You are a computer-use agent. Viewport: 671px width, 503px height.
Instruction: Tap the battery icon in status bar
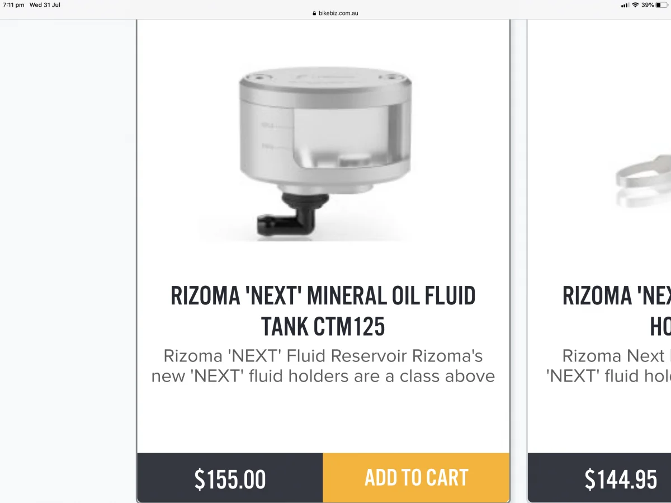(661, 5)
